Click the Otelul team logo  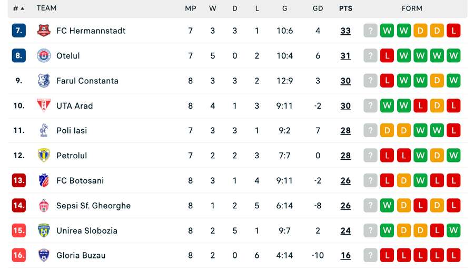coord(44,56)
